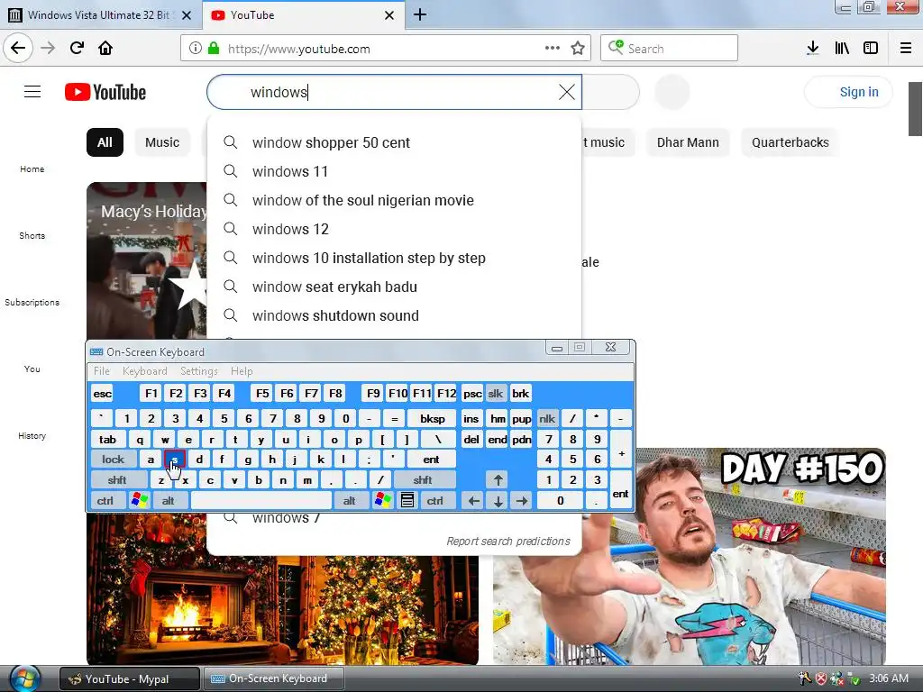Click the browser Back arrow button

pyautogui.click(x=18, y=49)
